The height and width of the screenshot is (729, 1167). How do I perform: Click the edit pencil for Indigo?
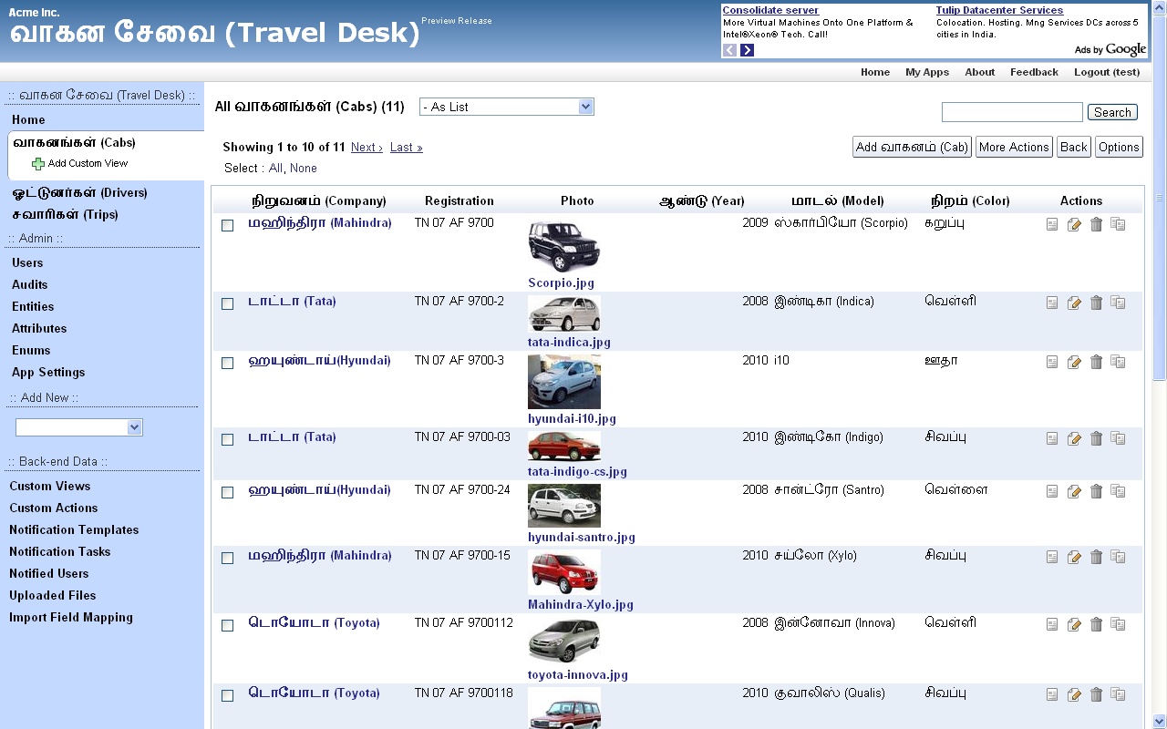click(1074, 438)
